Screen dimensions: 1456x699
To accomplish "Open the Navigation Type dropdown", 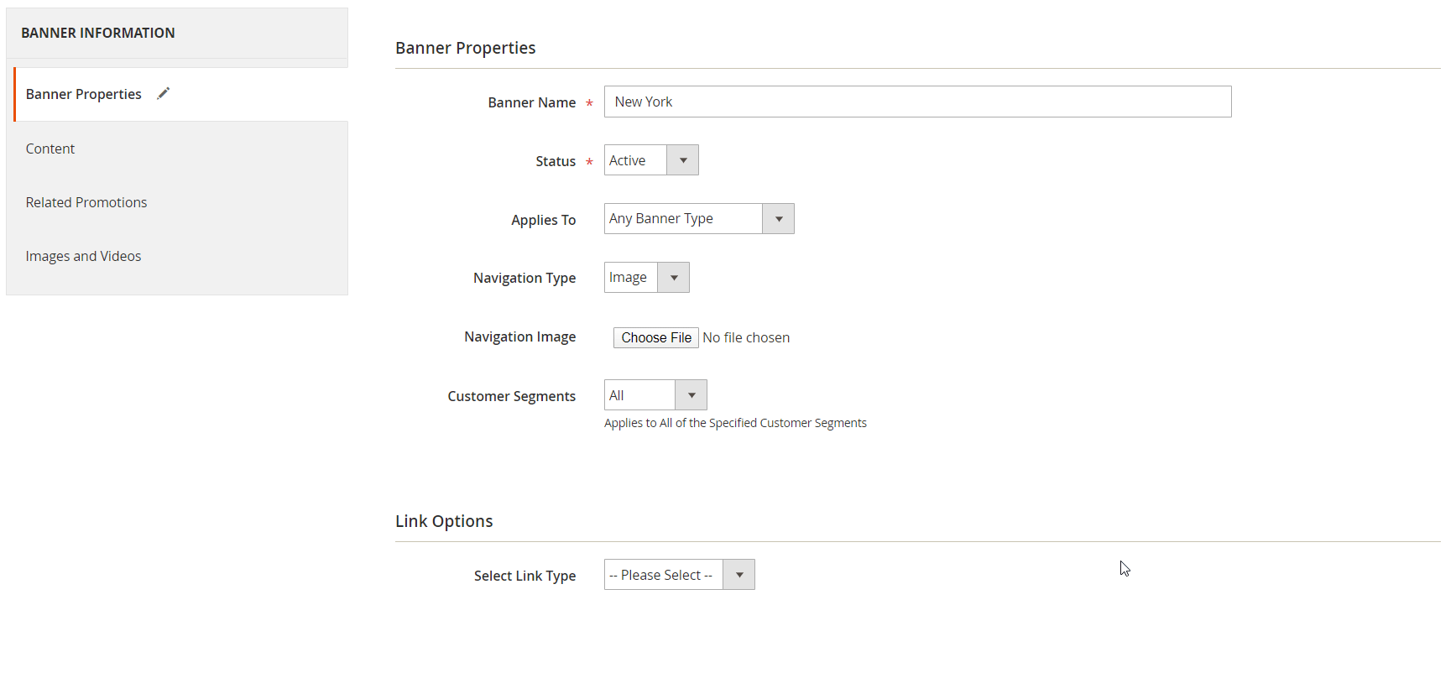I will tap(646, 278).
